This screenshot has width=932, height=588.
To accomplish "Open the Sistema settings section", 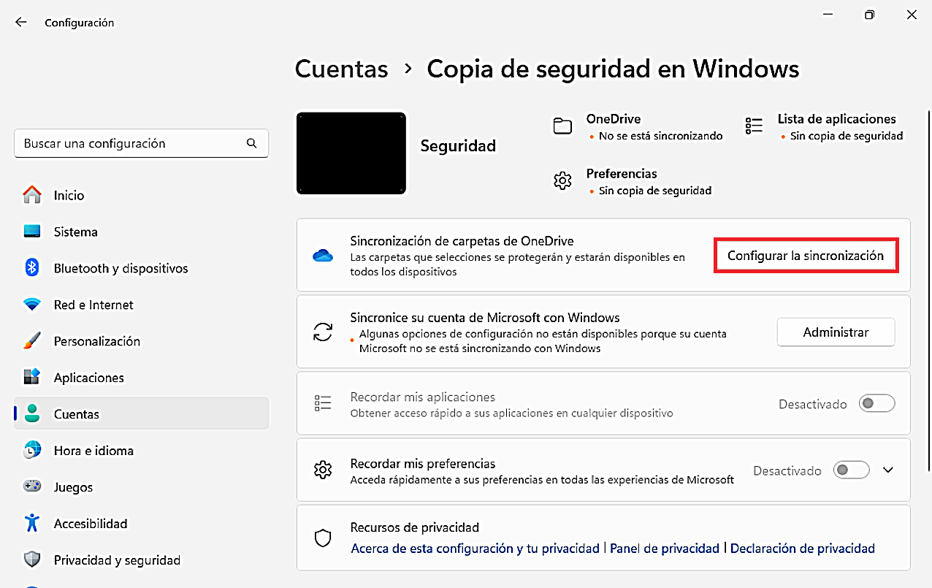I will coord(75,232).
